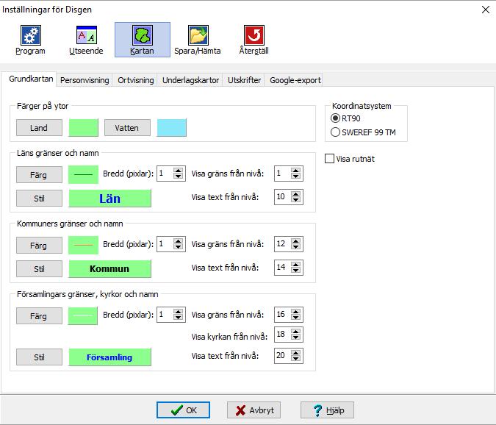Screen dimensions: 496x425
Task: Open help with the Hjälp button
Action: pos(327,410)
